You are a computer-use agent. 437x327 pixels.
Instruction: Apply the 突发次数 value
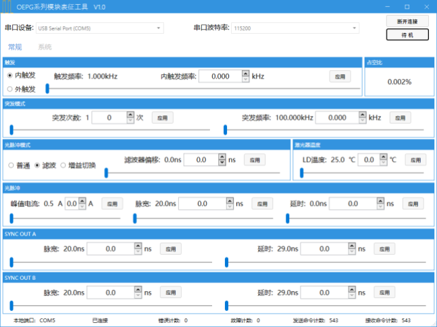click(163, 118)
